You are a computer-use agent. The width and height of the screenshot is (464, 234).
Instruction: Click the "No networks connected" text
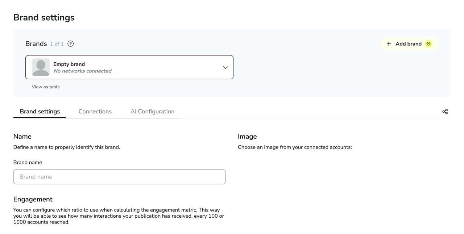pyautogui.click(x=82, y=71)
